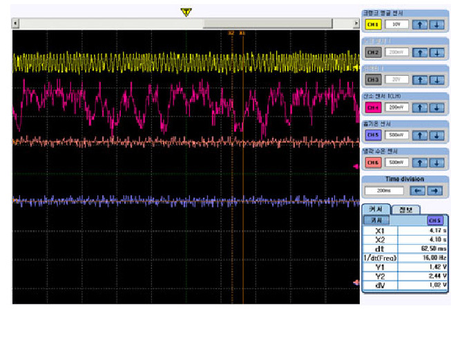Click the 커서 button inside cursor panel
Screen dimensions: 451x353
click(x=376, y=220)
